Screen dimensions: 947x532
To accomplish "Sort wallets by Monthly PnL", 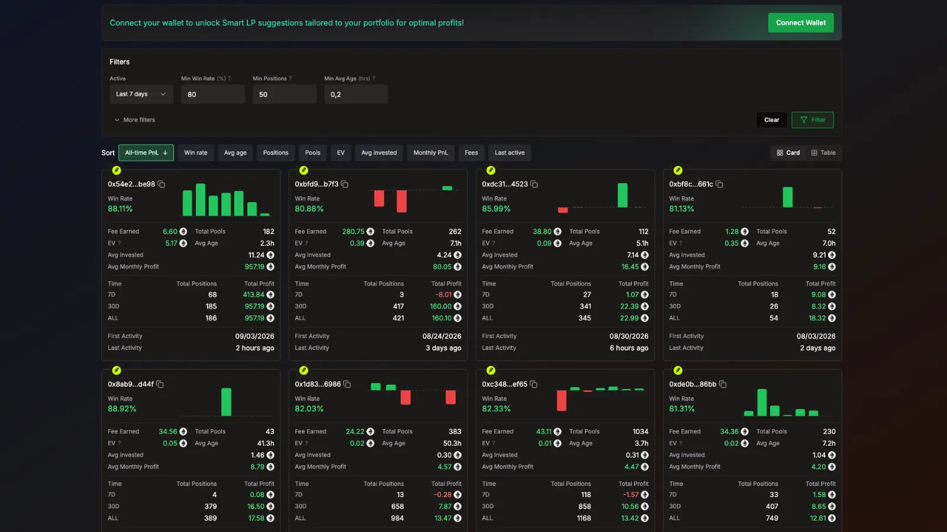I will point(431,153).
